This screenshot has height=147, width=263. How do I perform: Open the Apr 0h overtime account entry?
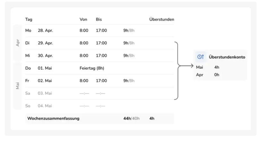pos(208,75)
